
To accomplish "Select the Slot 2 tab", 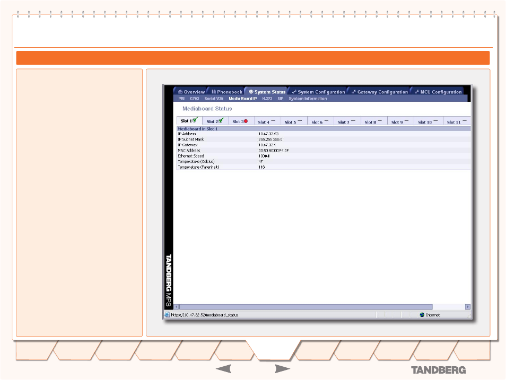I will (x=215, y=121).
